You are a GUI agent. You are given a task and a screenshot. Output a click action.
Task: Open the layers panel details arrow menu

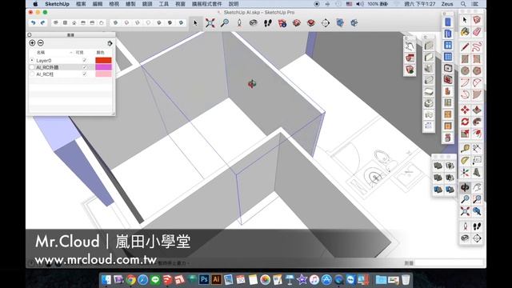pyautogui.click(x=110, y=43)
